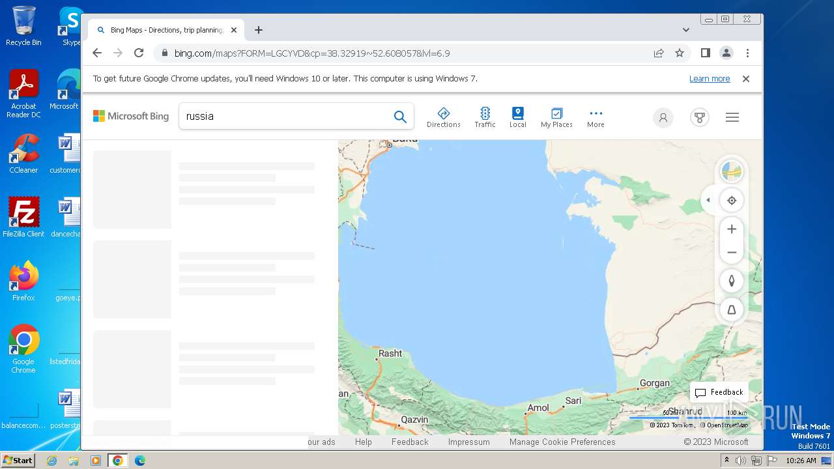Dismiss the Chrome update notice
The width and height of the screenshot is (834, 469).
click(x=746, y=79)
